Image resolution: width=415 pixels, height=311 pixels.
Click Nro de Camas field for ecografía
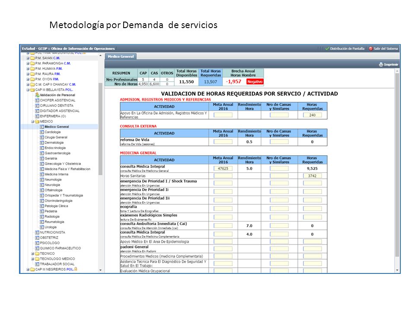pyautogui.click(x=279, y=209)
